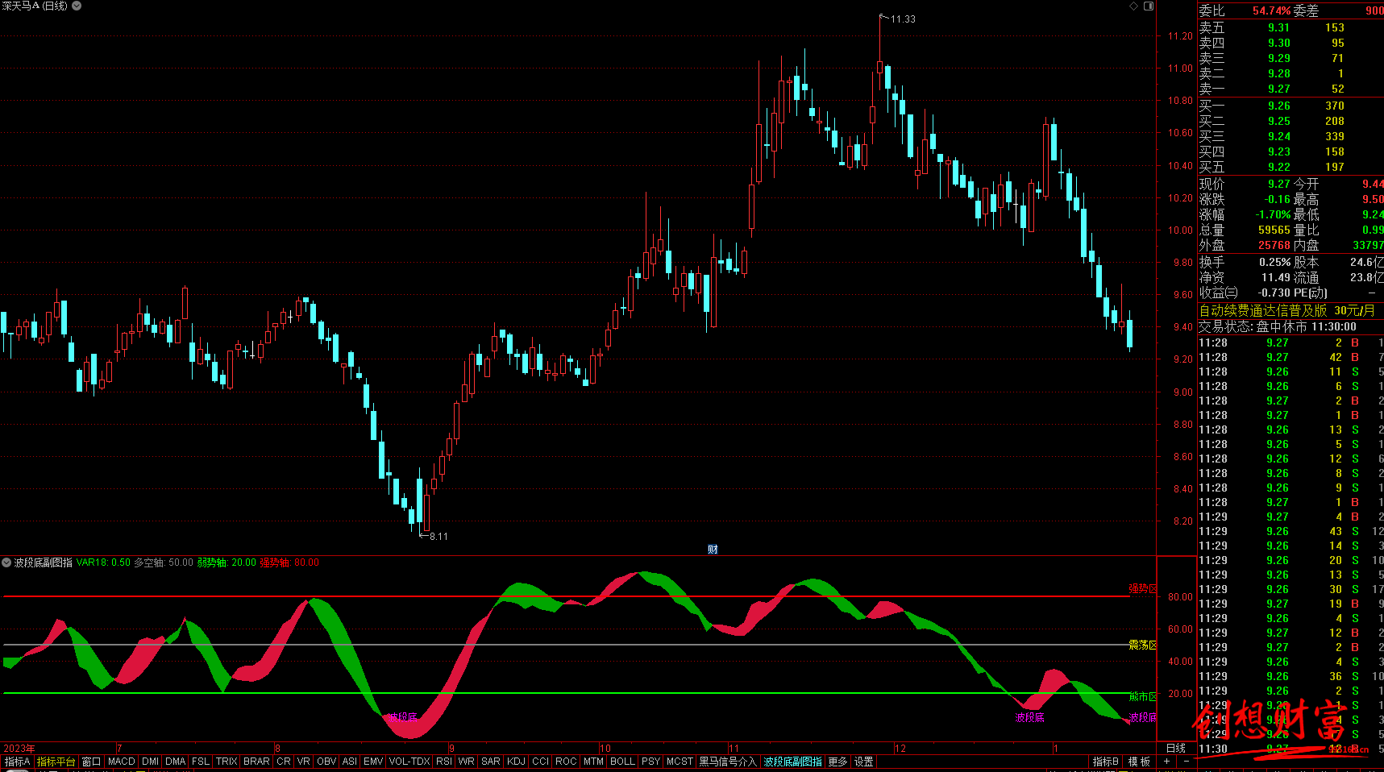Select the KDJ indicator tab

tap(517, 762)
